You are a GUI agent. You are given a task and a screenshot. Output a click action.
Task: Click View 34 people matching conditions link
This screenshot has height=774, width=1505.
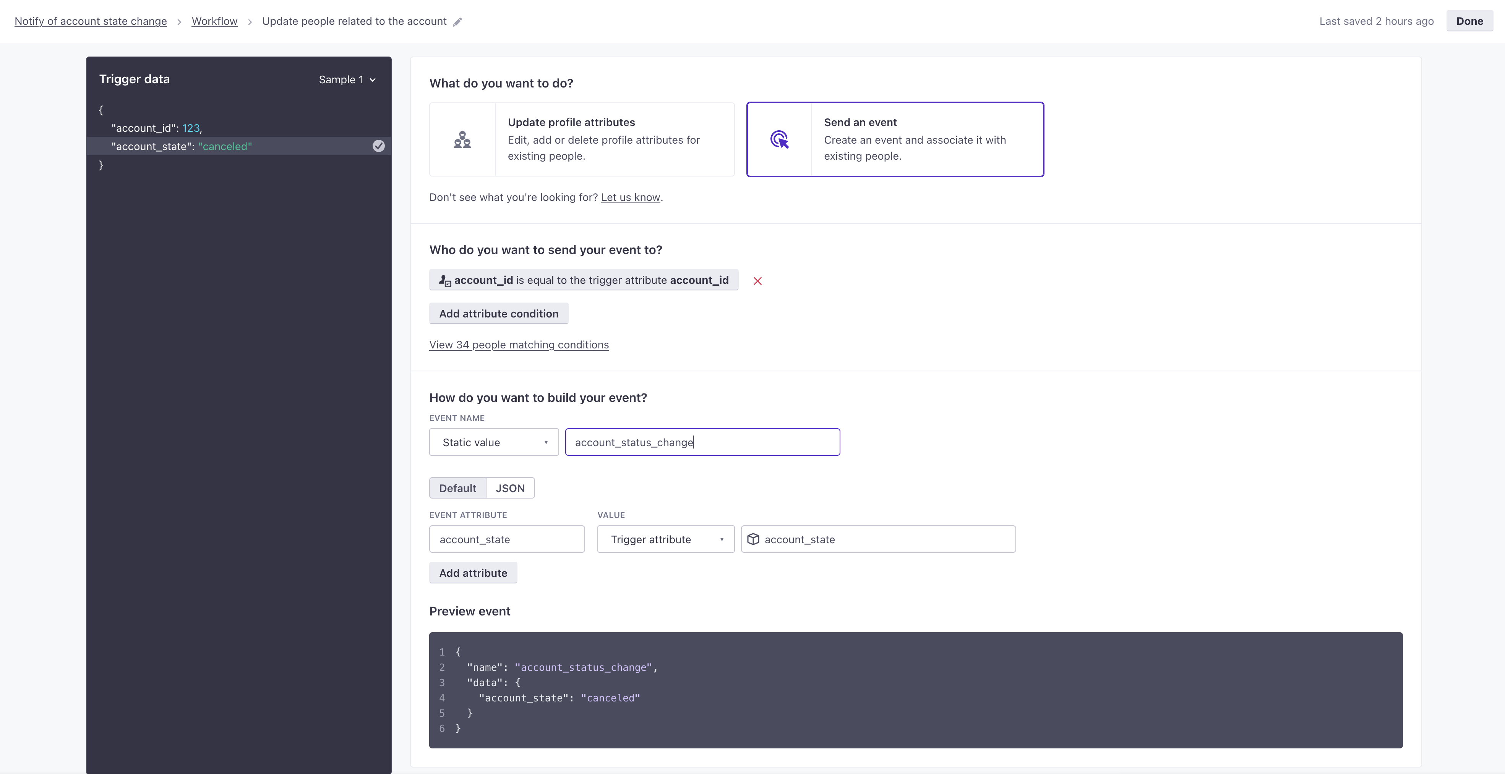click(519, 345)
